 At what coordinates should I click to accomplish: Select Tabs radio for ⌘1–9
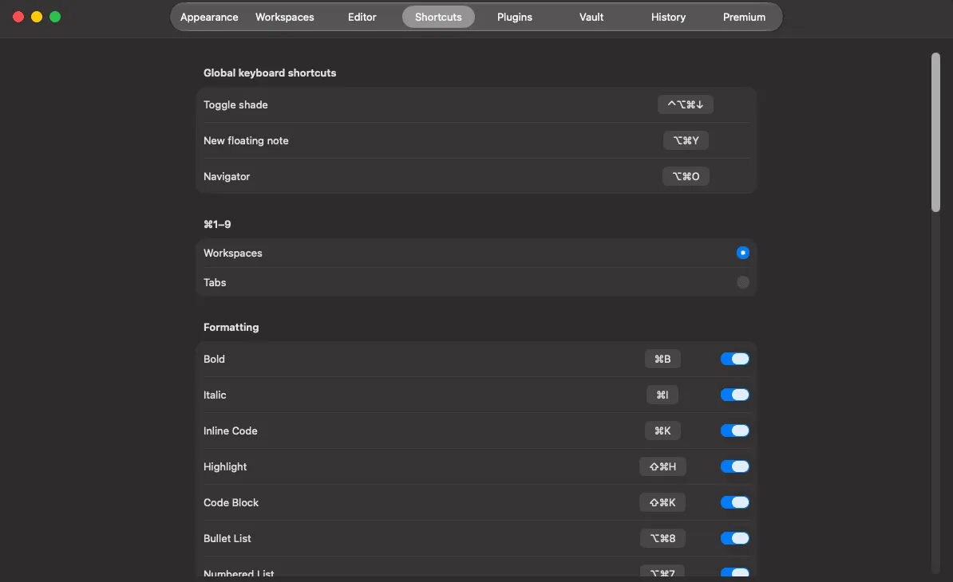point(743,282)
